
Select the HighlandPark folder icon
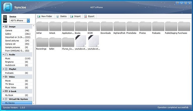[120, 26]
